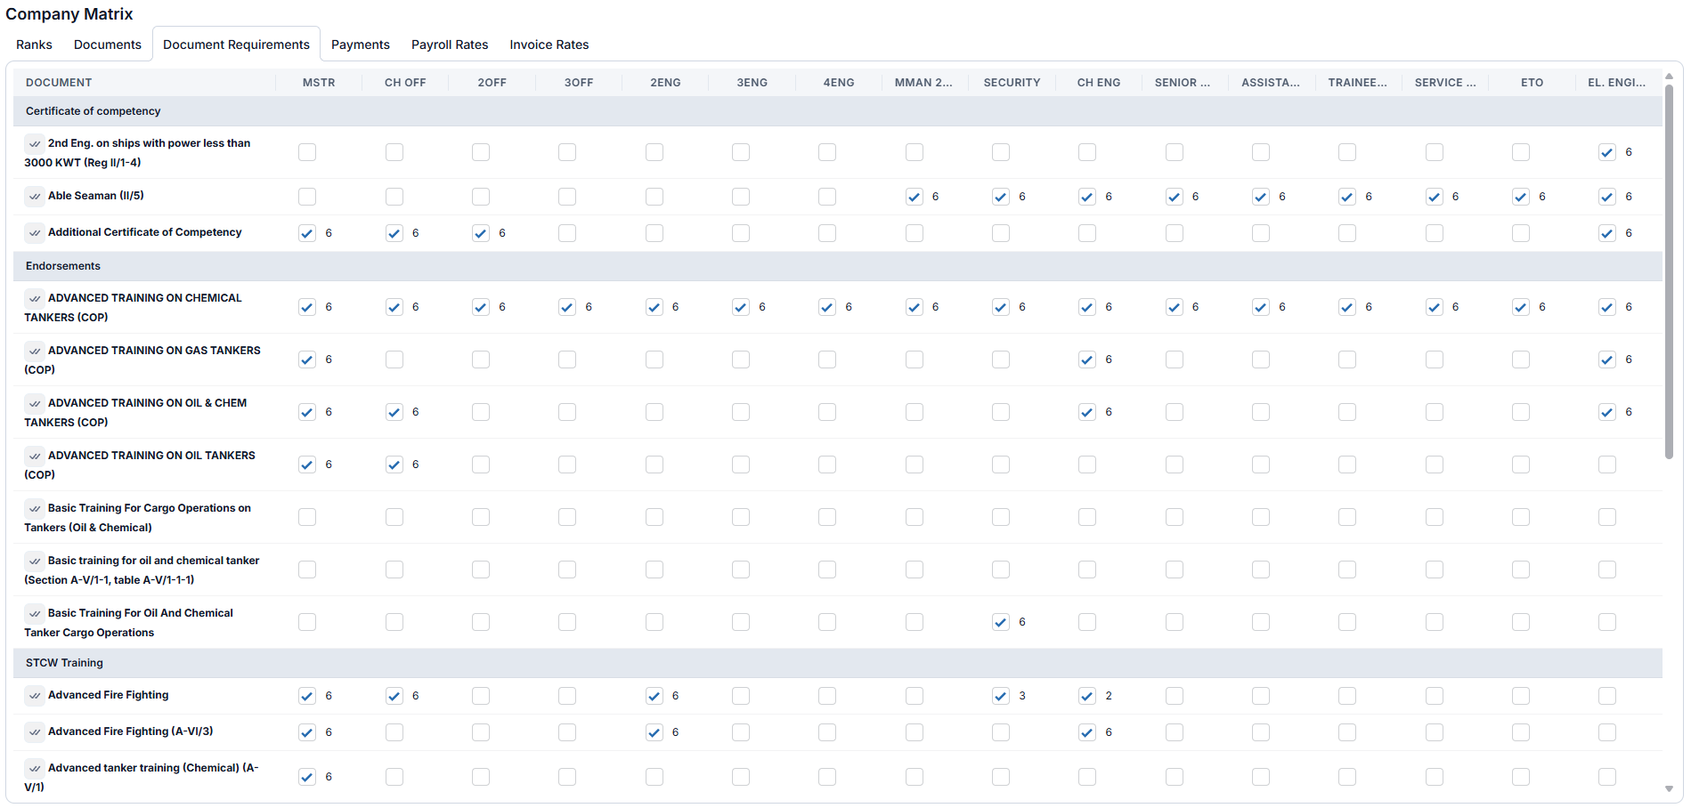Image resolution: width=1691 pixels, height=808 pixels.
Task: Switch to the Documents tab
Action: pyautogui.click(x=108, y=44)
